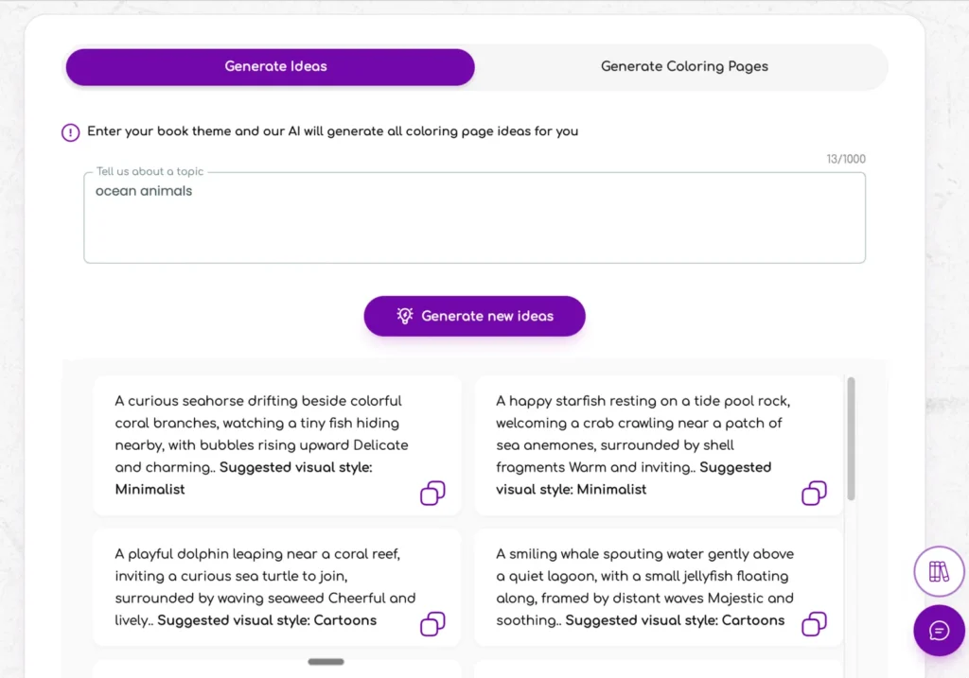This screenshot has width=969, height=678.
Task: Open the chat support bubble
Action: pos(939,631)
